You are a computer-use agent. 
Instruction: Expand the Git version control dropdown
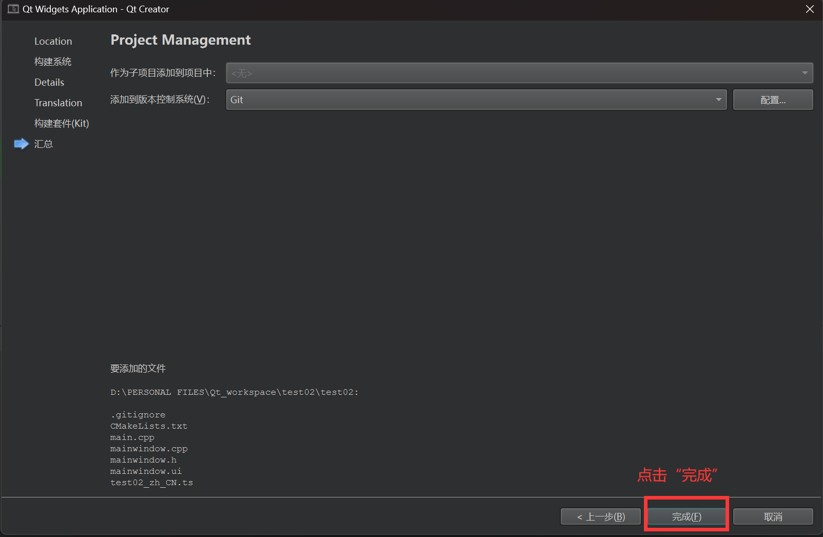476,100
